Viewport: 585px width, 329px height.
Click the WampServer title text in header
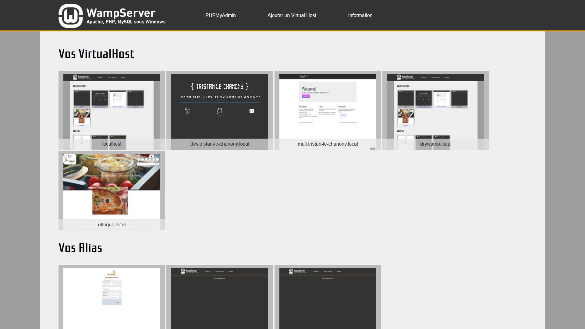click(x=121, y=13)
